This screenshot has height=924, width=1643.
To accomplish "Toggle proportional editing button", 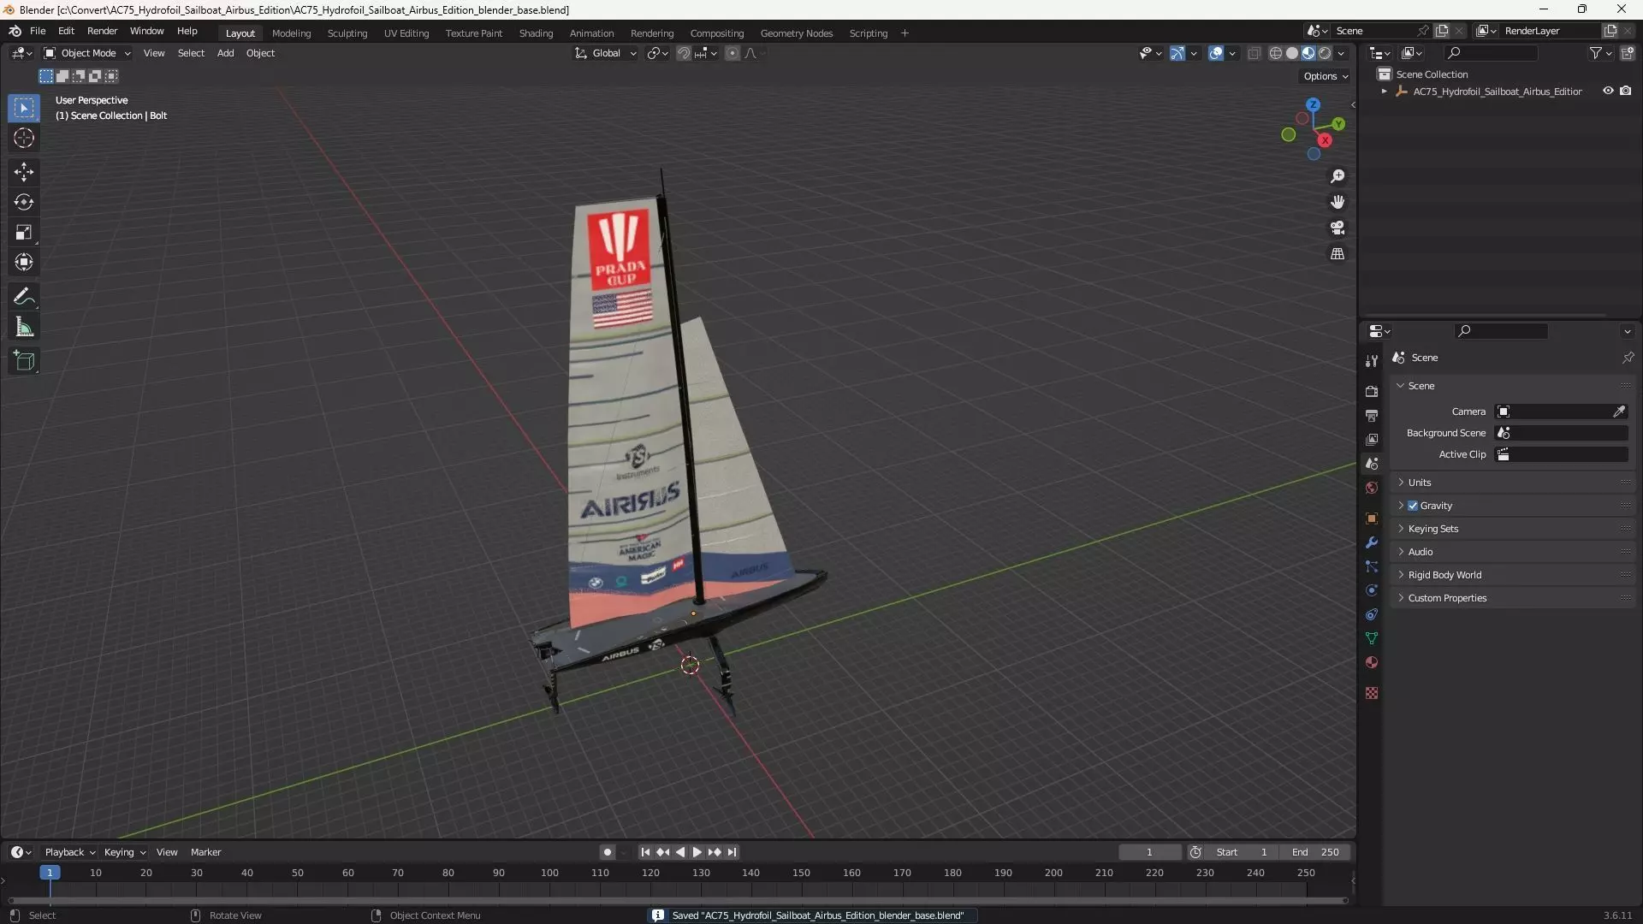I will tap(733, 53).
